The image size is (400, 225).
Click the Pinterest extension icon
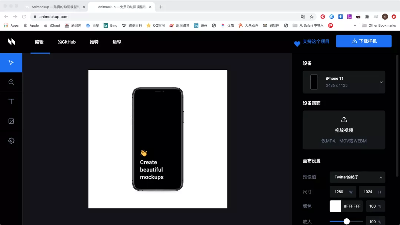[322, 17]
